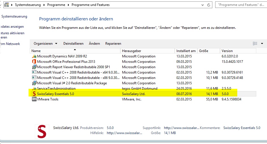Screen dimensions: 267x144
Task: Click the ServiceTierAdministration program icon
Action: point(34,89)
